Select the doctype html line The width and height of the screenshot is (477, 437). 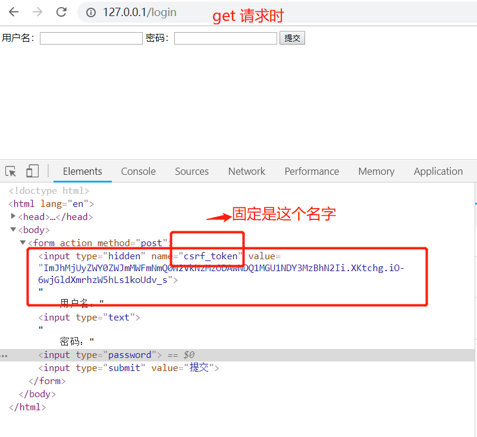point(49,191)
